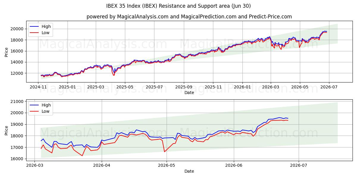357x178 pixels.
Task: Click the 21000 y-axis tick on lower chart
Action: click(18, 101)
